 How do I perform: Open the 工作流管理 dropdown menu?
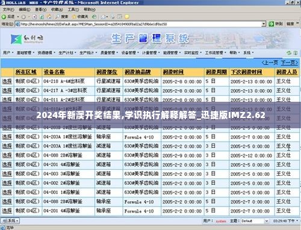tap(216, 53)
